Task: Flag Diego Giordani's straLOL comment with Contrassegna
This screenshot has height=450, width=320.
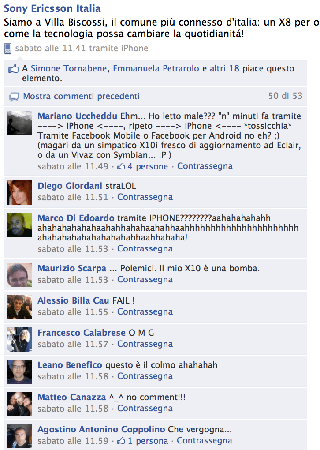Action: pyautogui.click(x=145, y=197)
